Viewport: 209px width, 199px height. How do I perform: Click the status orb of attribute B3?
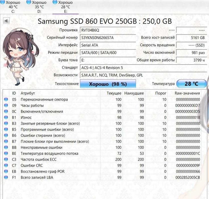coord(6,123)
